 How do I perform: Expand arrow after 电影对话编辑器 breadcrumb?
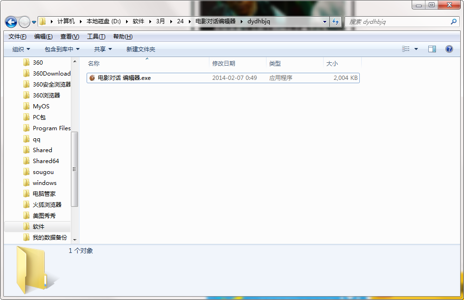click(241, 21)
